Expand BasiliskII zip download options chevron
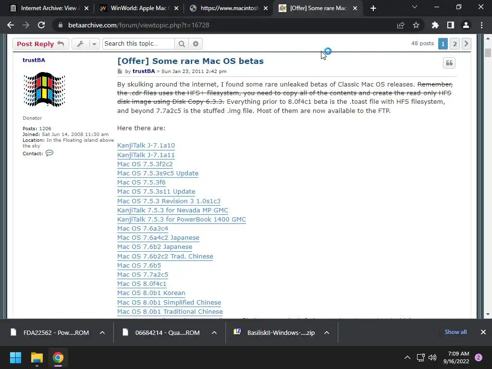492x369 pixels. point(327,332)
